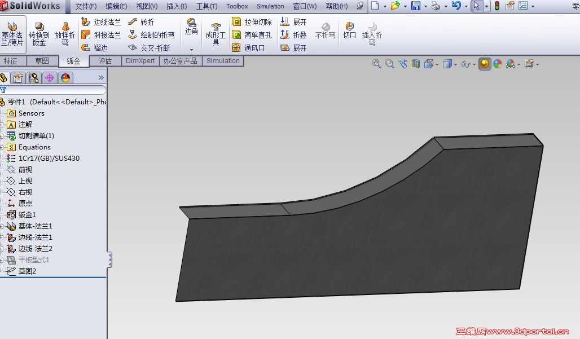The height and width of the screenshot is (339, 580).
Task: Toggle the Section View icon
Action: pos(416,64)
